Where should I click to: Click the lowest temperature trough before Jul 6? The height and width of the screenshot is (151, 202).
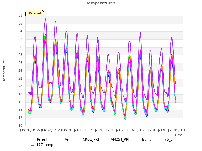tap(125, 119)
